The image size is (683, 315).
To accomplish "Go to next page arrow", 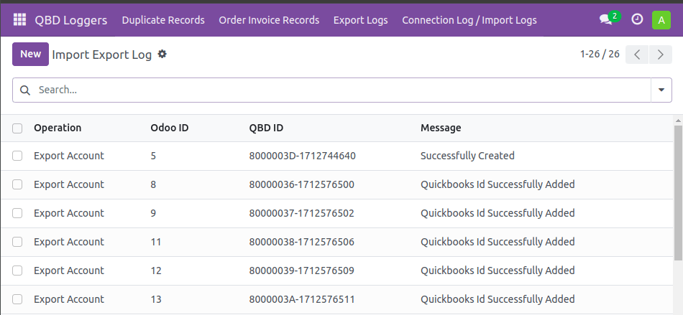I will (660, 55).
